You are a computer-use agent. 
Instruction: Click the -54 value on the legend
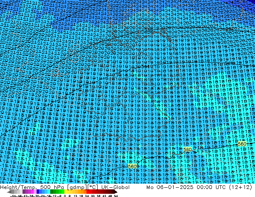tap(13, 196)
